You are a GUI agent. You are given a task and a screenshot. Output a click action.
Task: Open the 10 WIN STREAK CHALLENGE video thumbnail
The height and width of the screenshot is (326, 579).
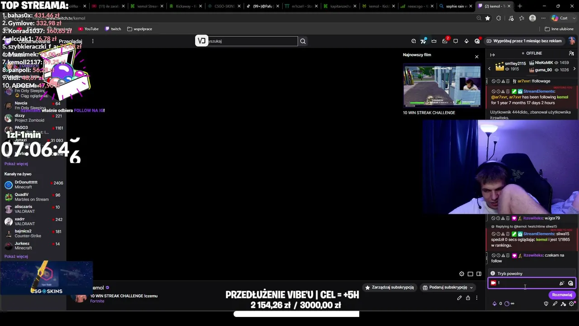[x=442, y=86]
